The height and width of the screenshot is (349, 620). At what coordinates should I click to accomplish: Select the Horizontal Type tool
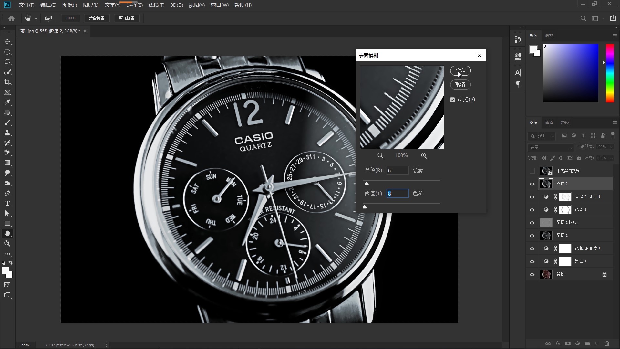7,204
